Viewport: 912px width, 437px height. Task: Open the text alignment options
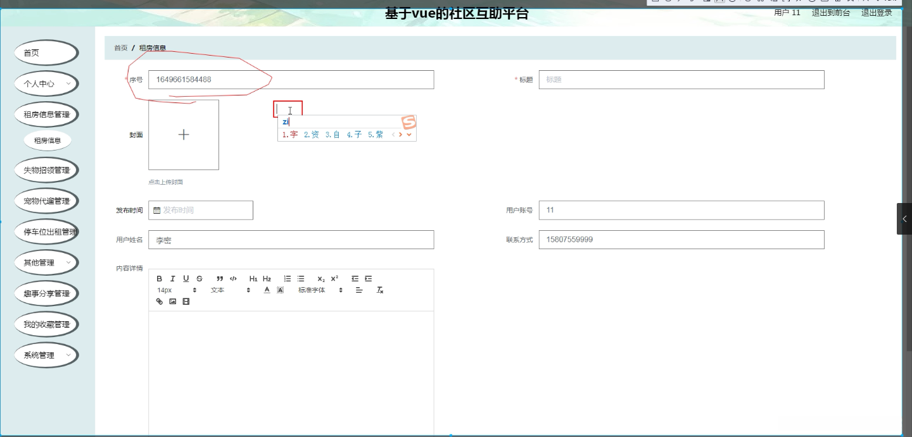point(359,290)
